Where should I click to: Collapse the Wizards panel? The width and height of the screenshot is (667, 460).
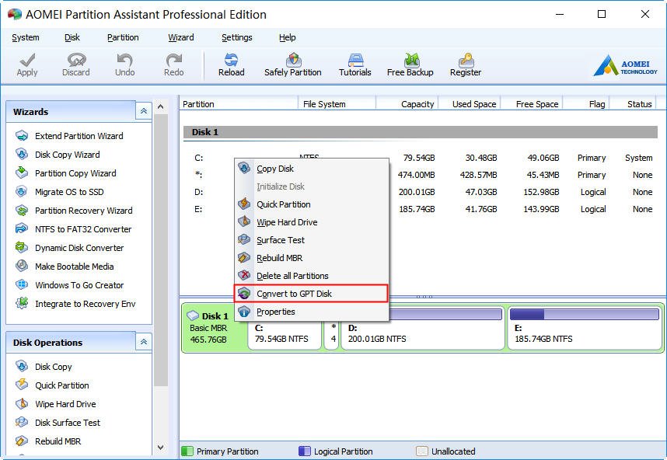pyautogui.click(x=144, y=111)
